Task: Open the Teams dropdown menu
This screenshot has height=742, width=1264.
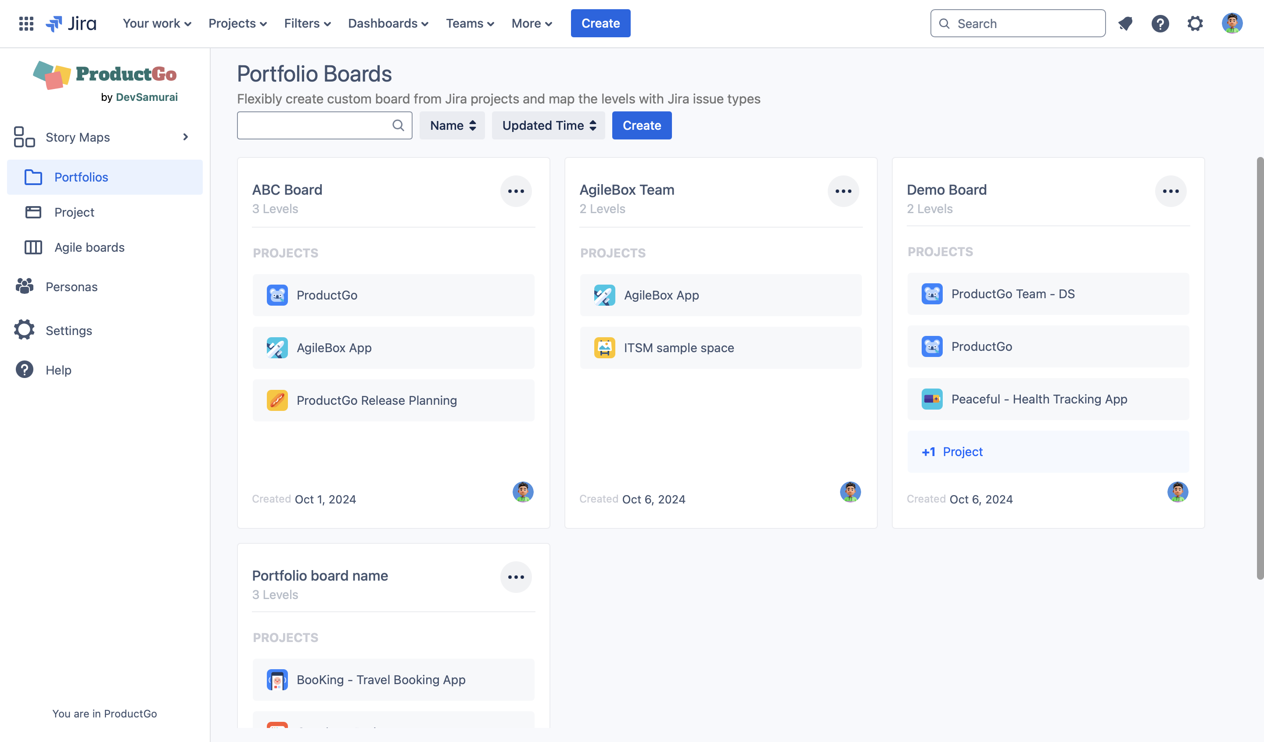Action: click(470, 24)
